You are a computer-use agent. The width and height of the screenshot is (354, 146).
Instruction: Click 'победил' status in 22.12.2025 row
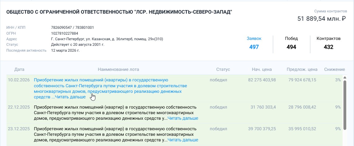(219, 107)
